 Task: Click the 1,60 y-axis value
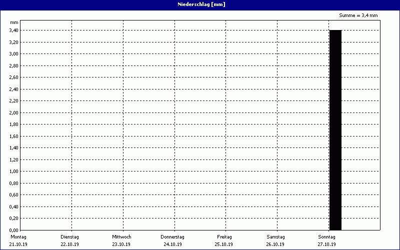(14, 136)
